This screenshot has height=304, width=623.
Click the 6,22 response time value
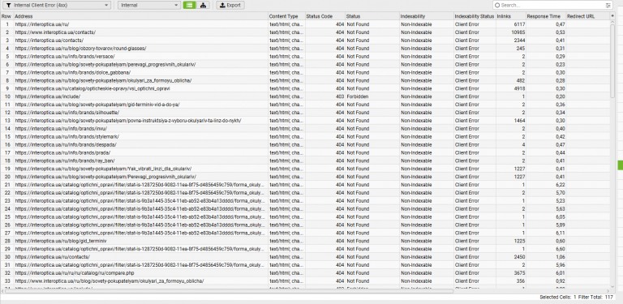pos(561,185)
